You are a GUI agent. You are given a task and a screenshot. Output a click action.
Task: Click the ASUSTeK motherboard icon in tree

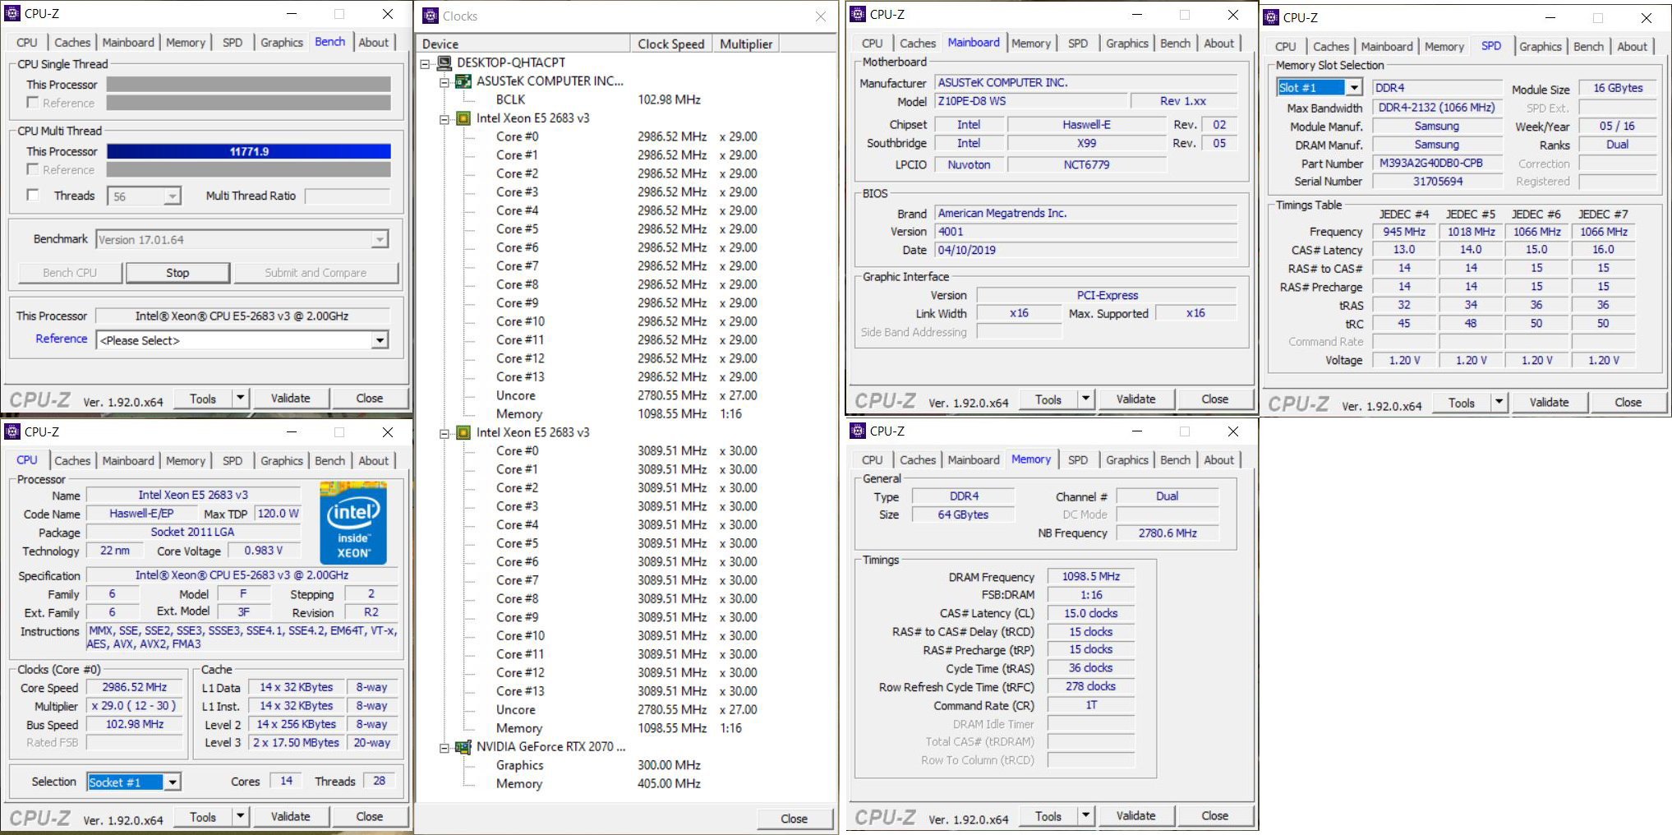[x=463, y=81]
